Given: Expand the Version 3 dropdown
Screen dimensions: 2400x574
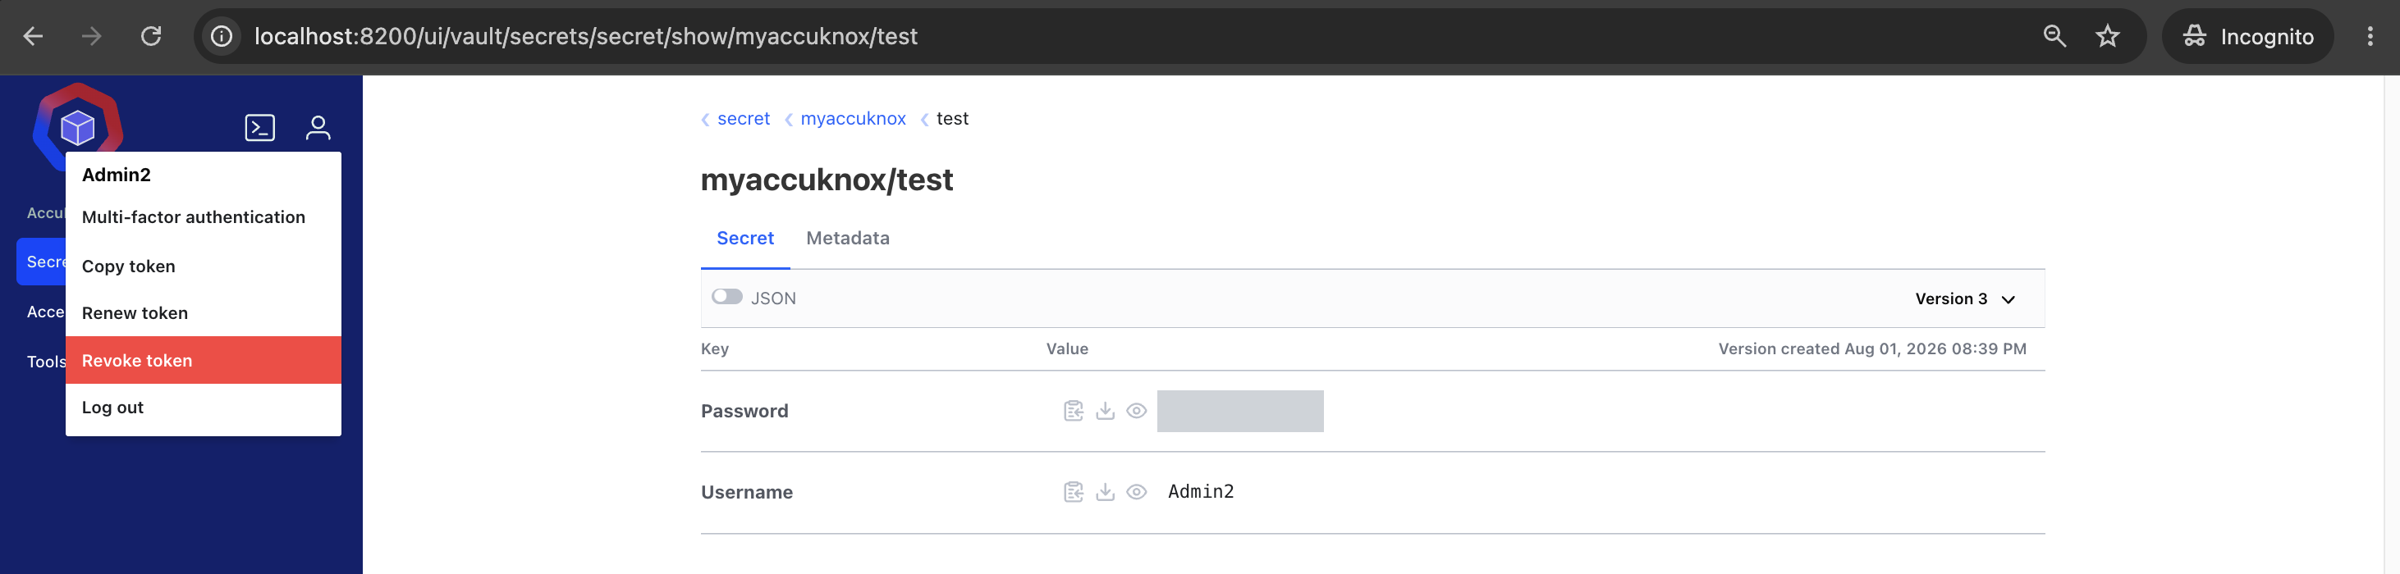Looking at the screenshot, I should tap(1965, 298).
